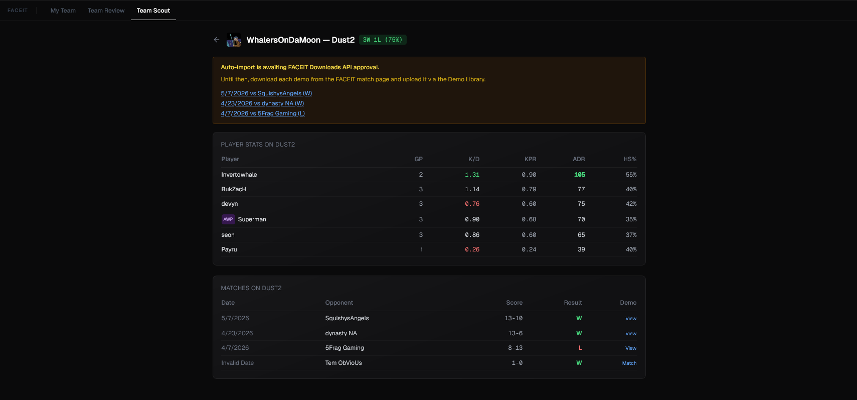857x400 pixels.
Task: Click opponent dynasty NA in matches table
Action: tap(341, 333)
